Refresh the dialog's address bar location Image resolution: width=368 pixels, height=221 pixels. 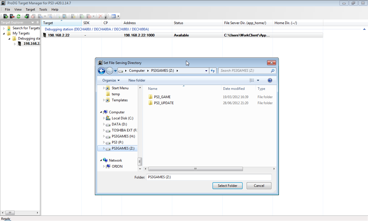[213, 71]
